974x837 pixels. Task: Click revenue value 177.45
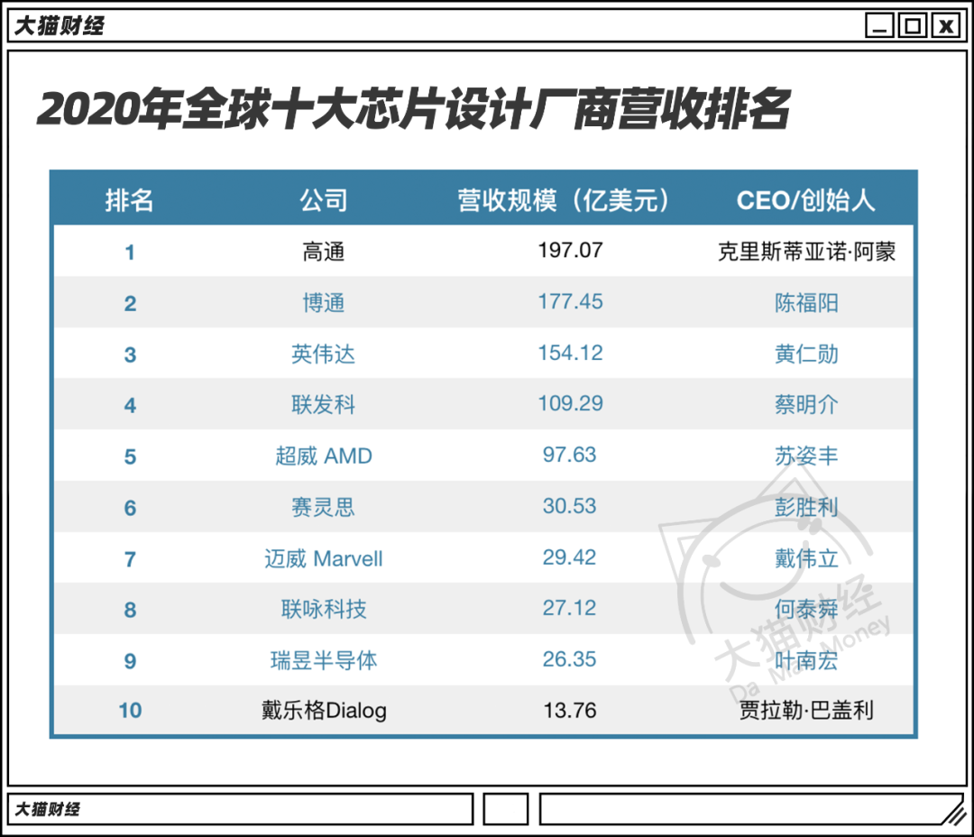click(570, 302)
